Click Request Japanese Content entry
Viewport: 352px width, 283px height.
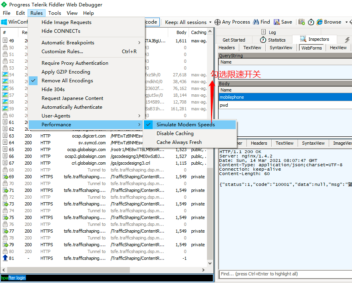86,98
